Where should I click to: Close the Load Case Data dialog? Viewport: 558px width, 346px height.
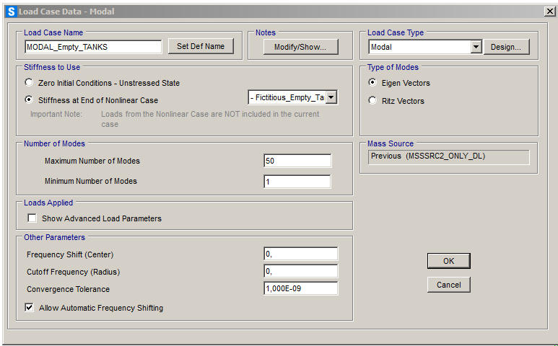pos(549,12)
